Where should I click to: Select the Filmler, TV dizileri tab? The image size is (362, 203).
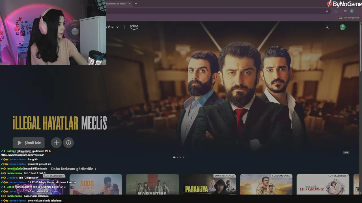pyautogui.click(x=118, y=4)
